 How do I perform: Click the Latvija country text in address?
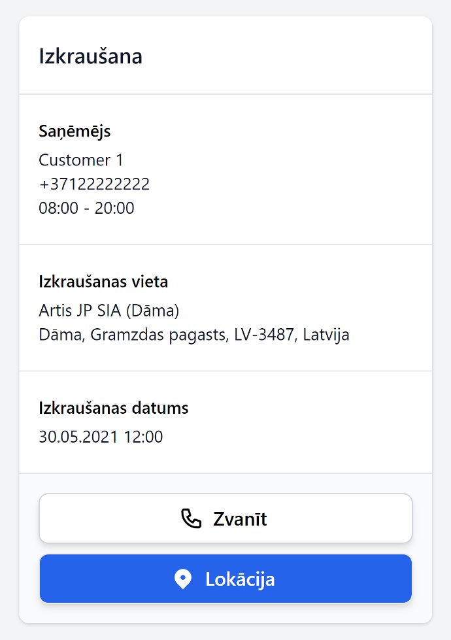click(x=326, y=335)
